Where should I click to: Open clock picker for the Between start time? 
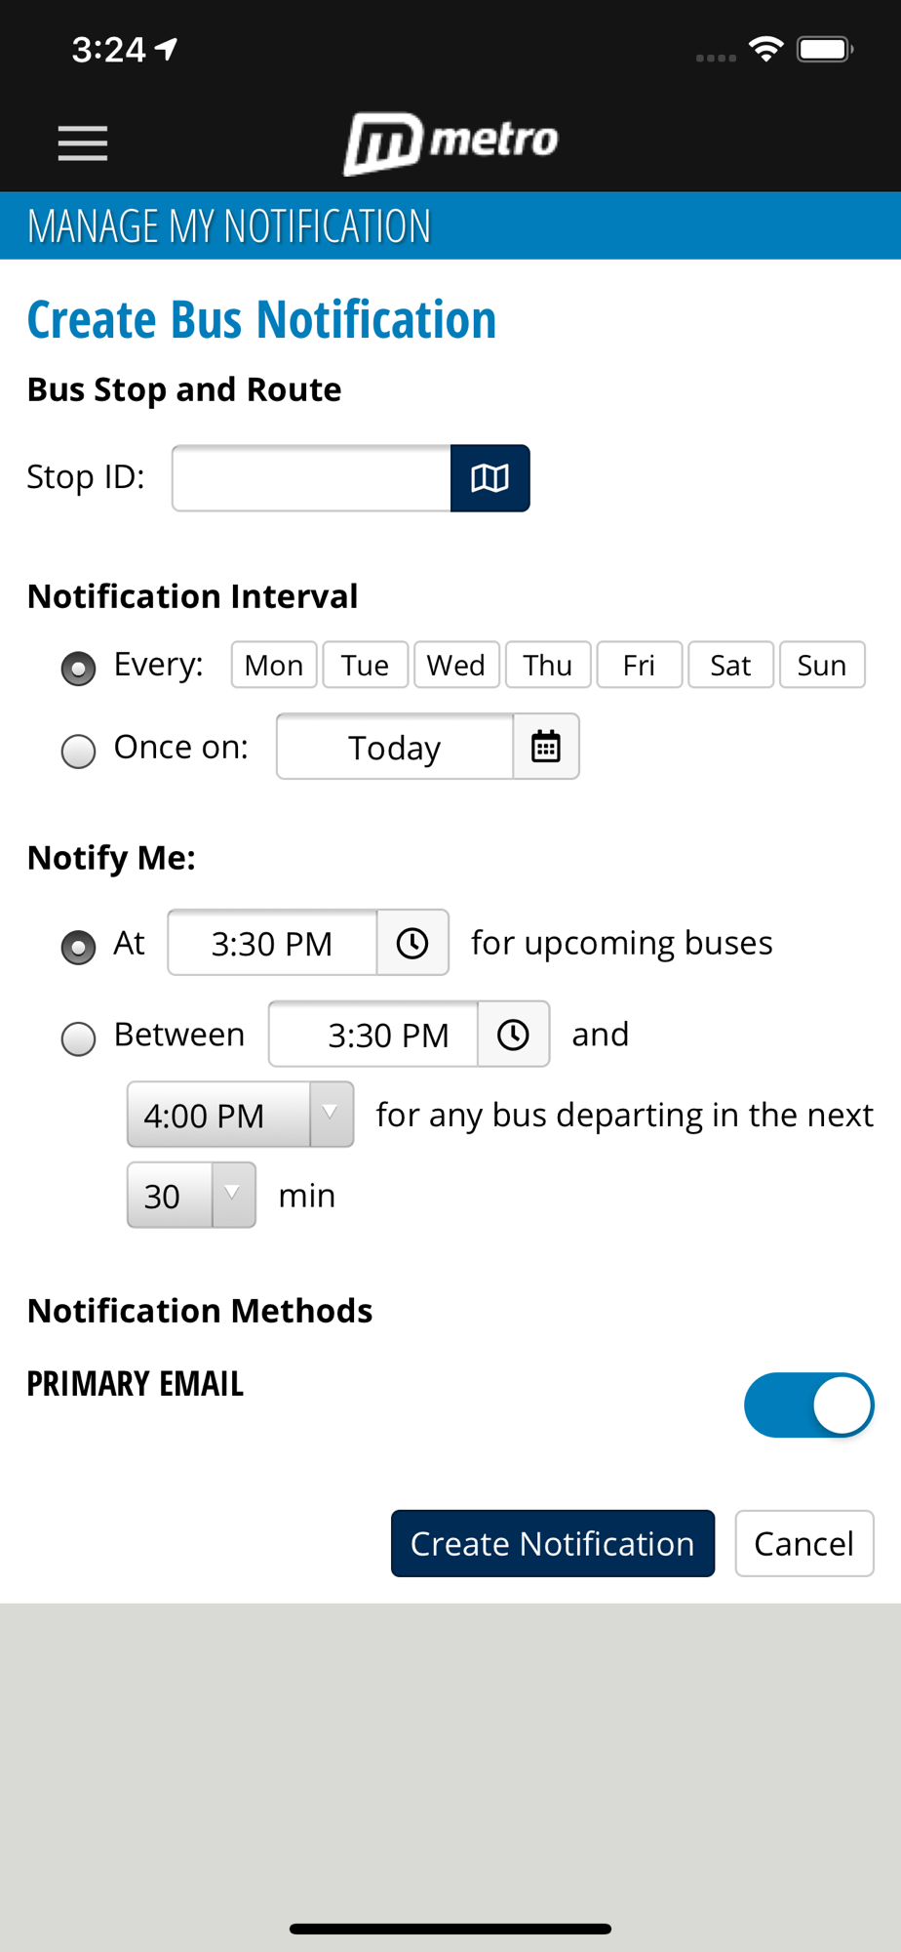coord(513,1035)
